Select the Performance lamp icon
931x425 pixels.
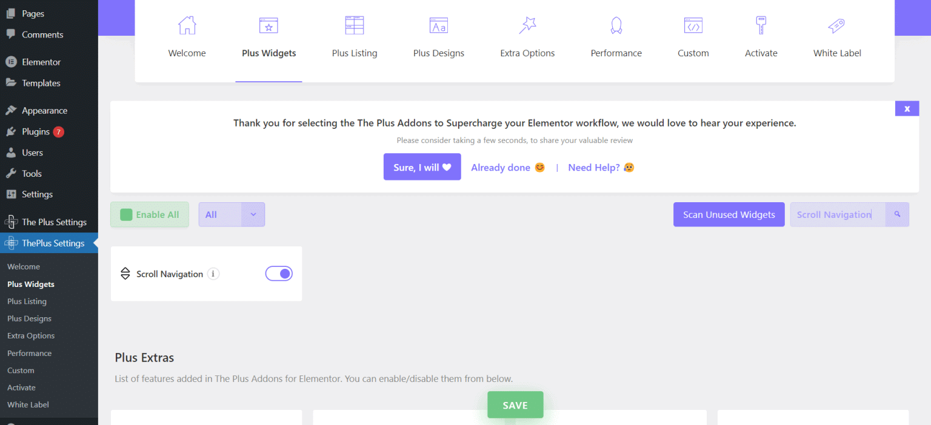pyautogui.click(x=616, y=25)
